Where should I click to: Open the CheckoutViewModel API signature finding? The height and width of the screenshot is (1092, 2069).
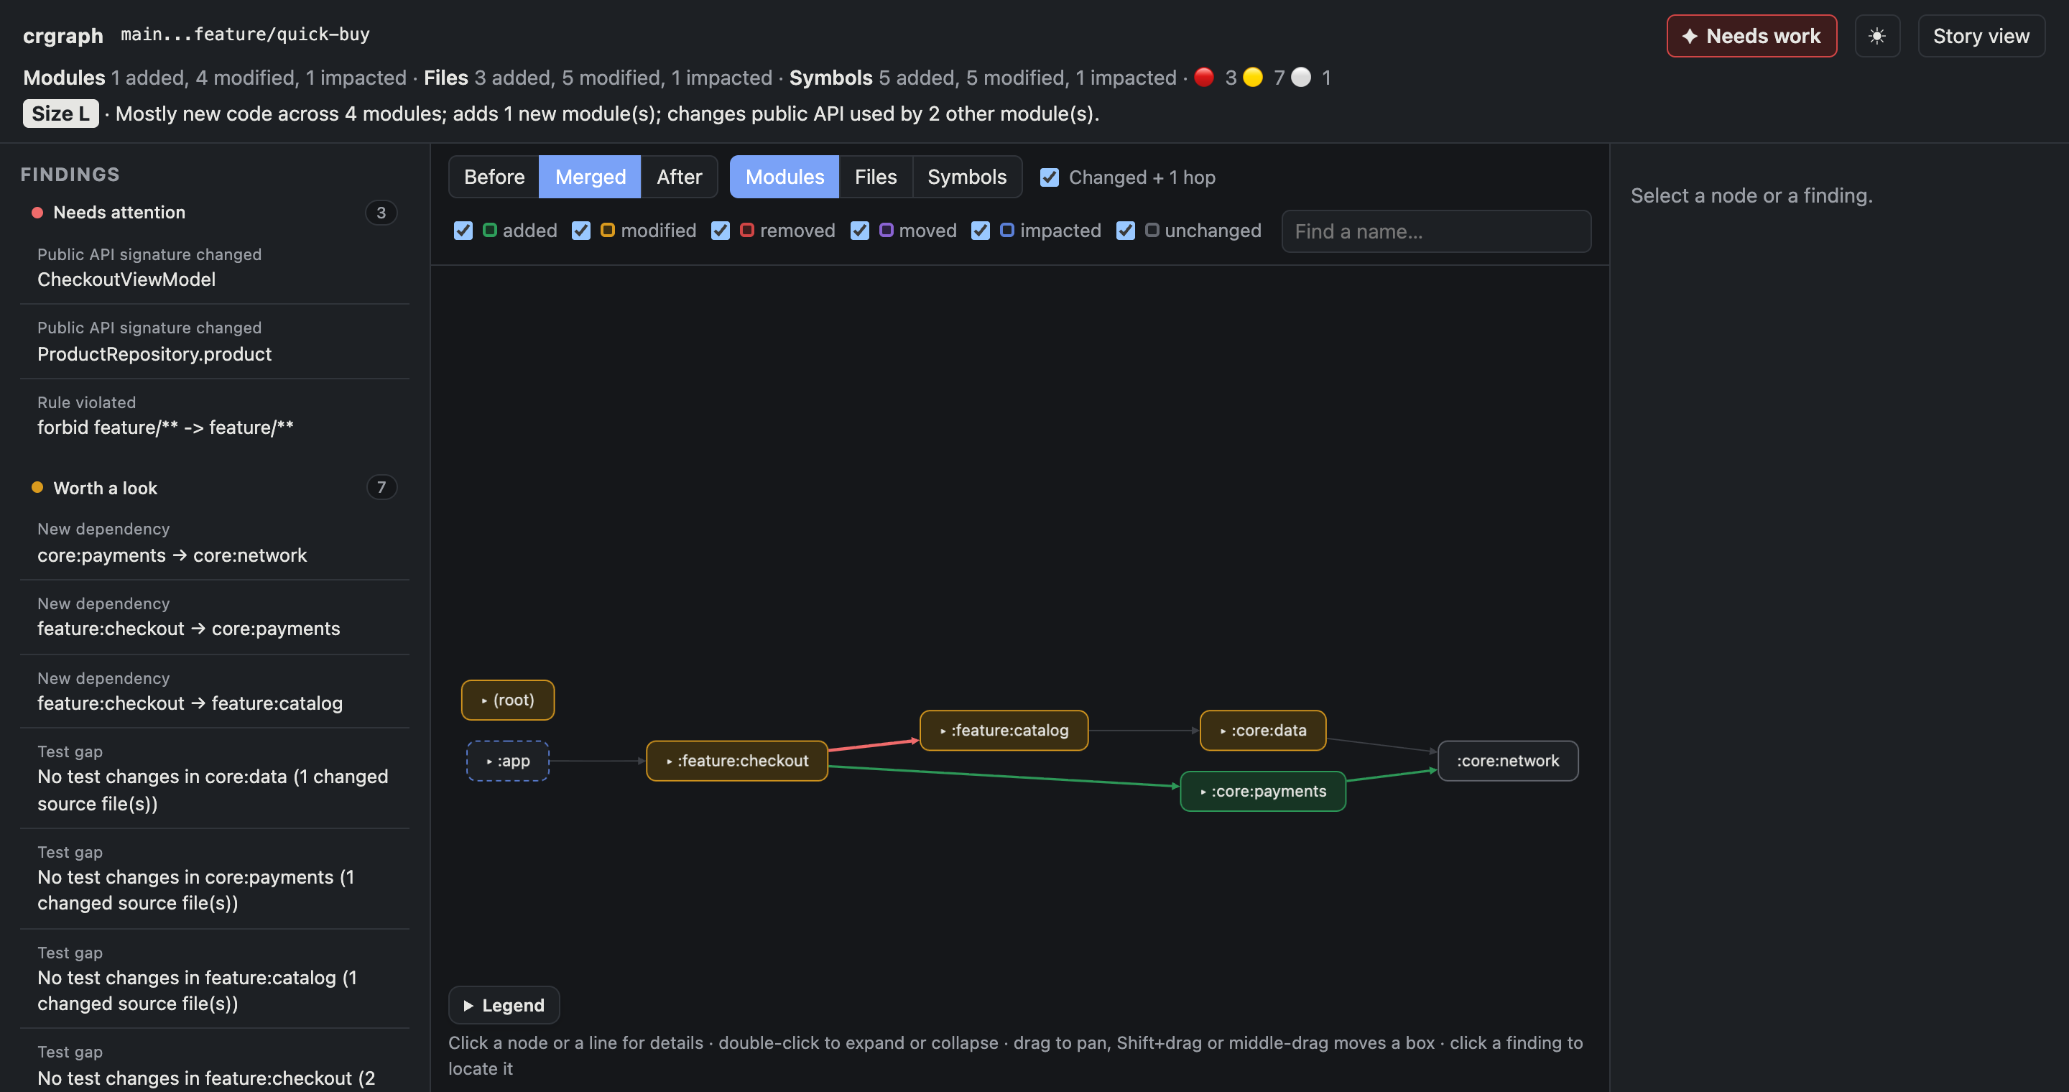tap(215, 267)
